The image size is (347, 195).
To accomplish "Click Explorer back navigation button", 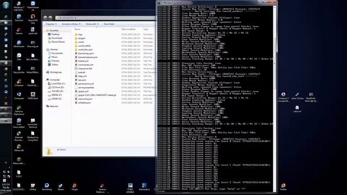I will [46, 17].
